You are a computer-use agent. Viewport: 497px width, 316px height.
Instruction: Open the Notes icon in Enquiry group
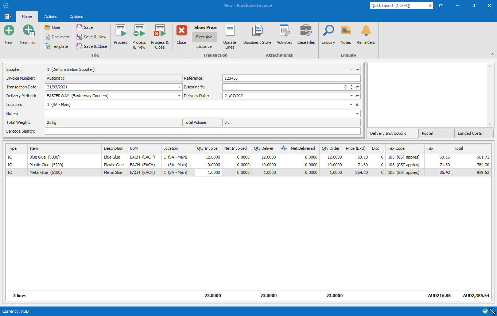pyautogui.click(x=346, y=35)
